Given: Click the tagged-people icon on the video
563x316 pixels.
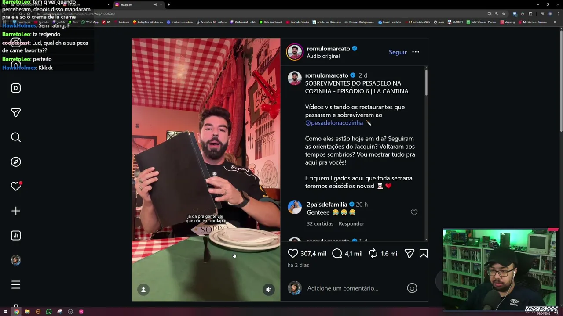Looking at the screenshot, I should (143, 290).
